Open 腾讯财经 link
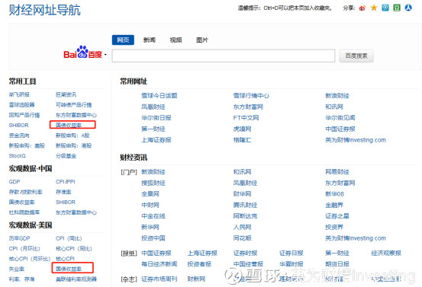This screenshot has width=422, height=287. (x=245, y=205)
